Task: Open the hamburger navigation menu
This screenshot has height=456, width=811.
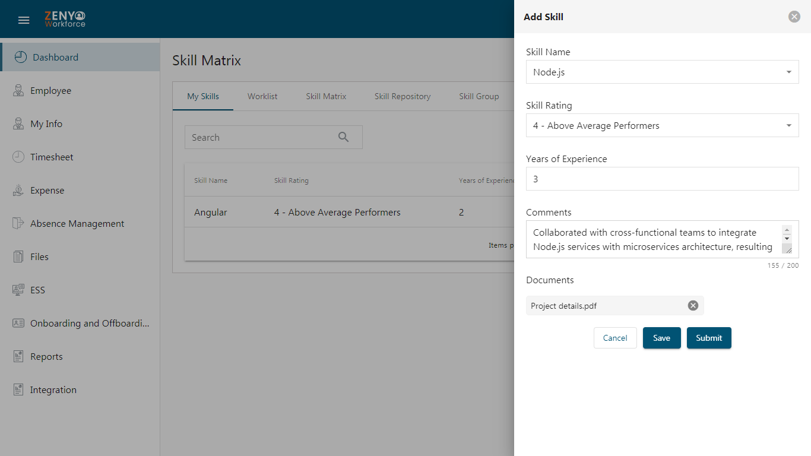Action: (24, 20)
